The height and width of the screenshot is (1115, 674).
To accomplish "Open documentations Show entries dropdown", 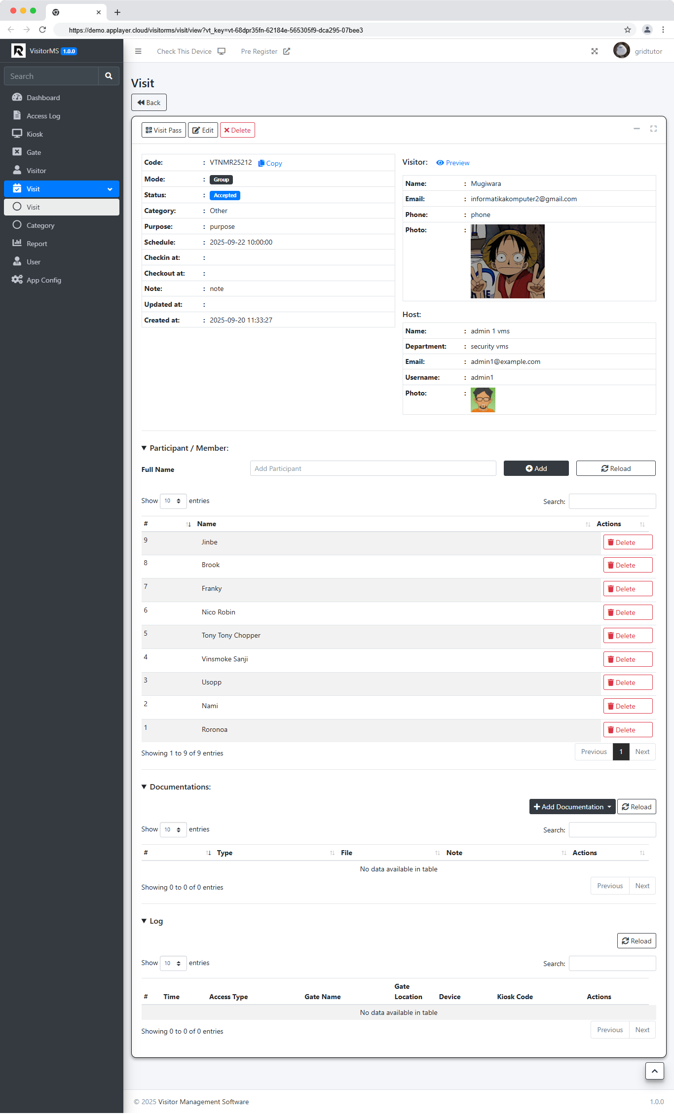I will [173, 829].
